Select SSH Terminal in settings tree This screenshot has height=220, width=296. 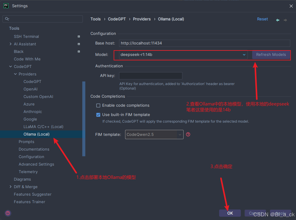point(26,36)
